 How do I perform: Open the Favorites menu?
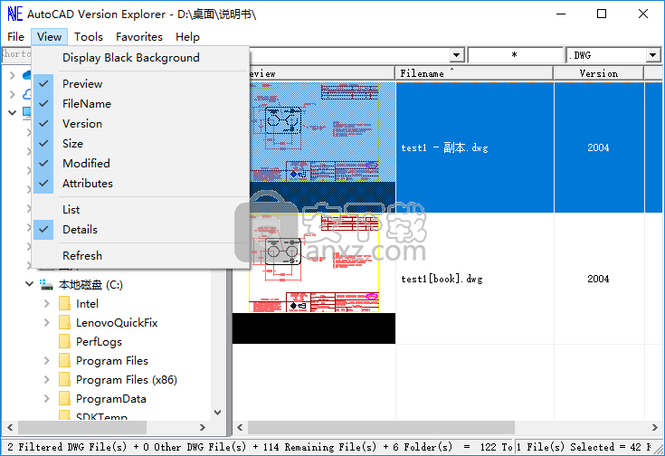(x=139, y=37)
